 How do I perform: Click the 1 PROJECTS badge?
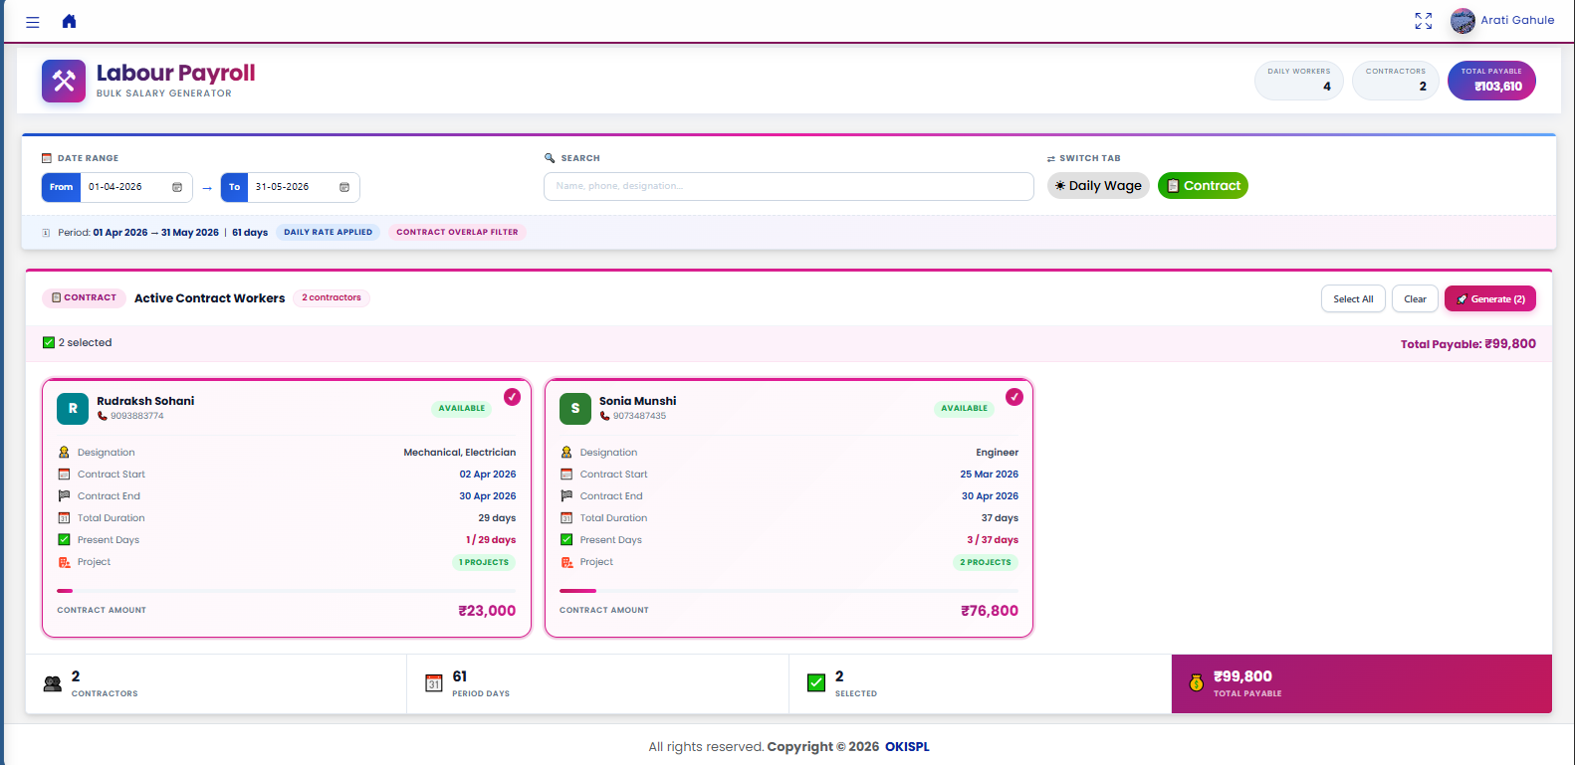(484, 562)
